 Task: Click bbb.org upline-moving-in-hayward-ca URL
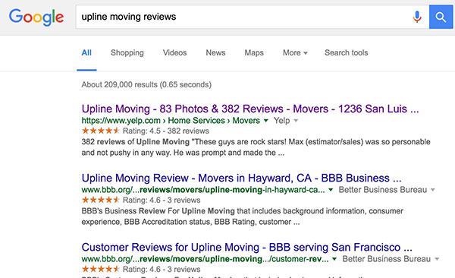[203, 190]
